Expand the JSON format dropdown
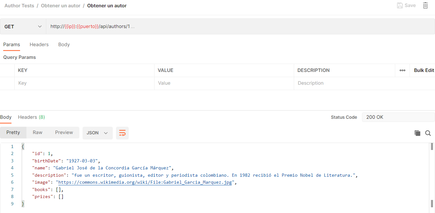435x213 pixels. [98, 133]
